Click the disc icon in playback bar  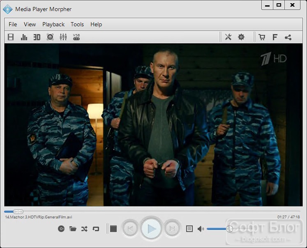(61, 229)
